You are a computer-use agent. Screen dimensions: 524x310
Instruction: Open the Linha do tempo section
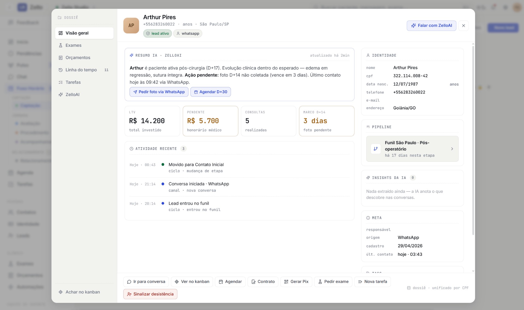tap(84, 70)
